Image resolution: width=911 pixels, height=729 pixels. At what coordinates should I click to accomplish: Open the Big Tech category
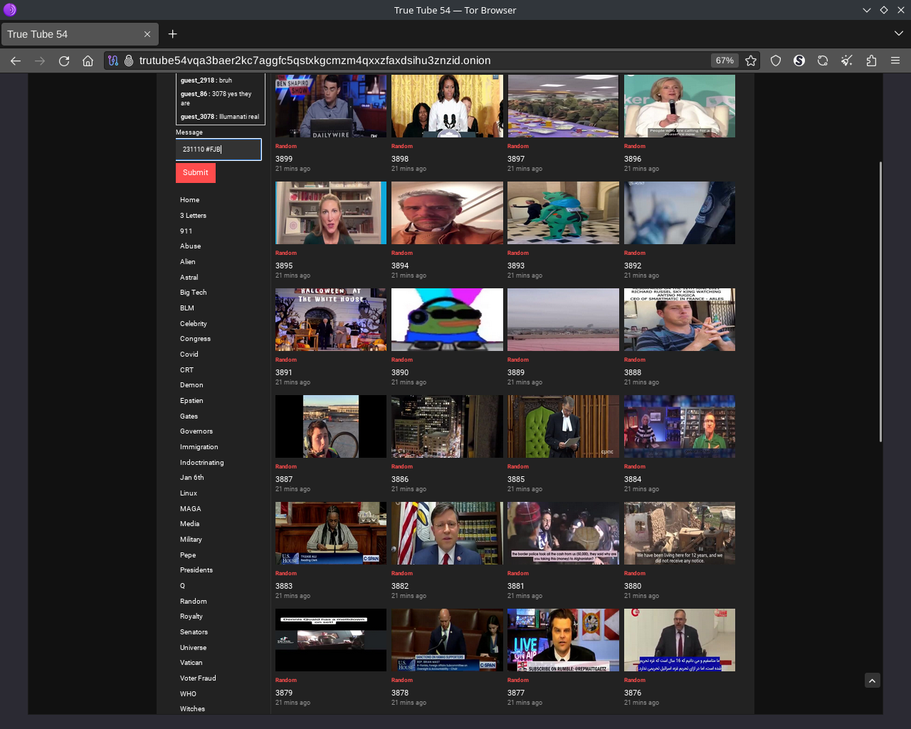(193, 293)
